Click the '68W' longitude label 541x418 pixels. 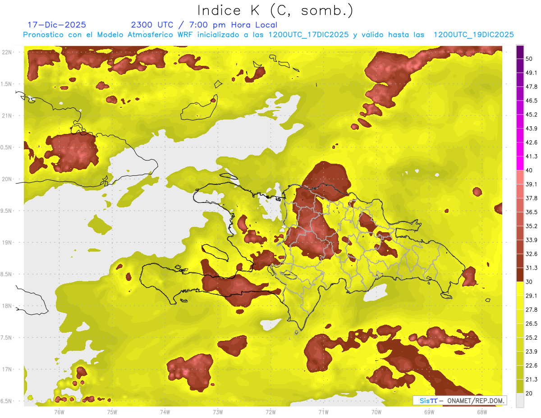pos(482,412)
